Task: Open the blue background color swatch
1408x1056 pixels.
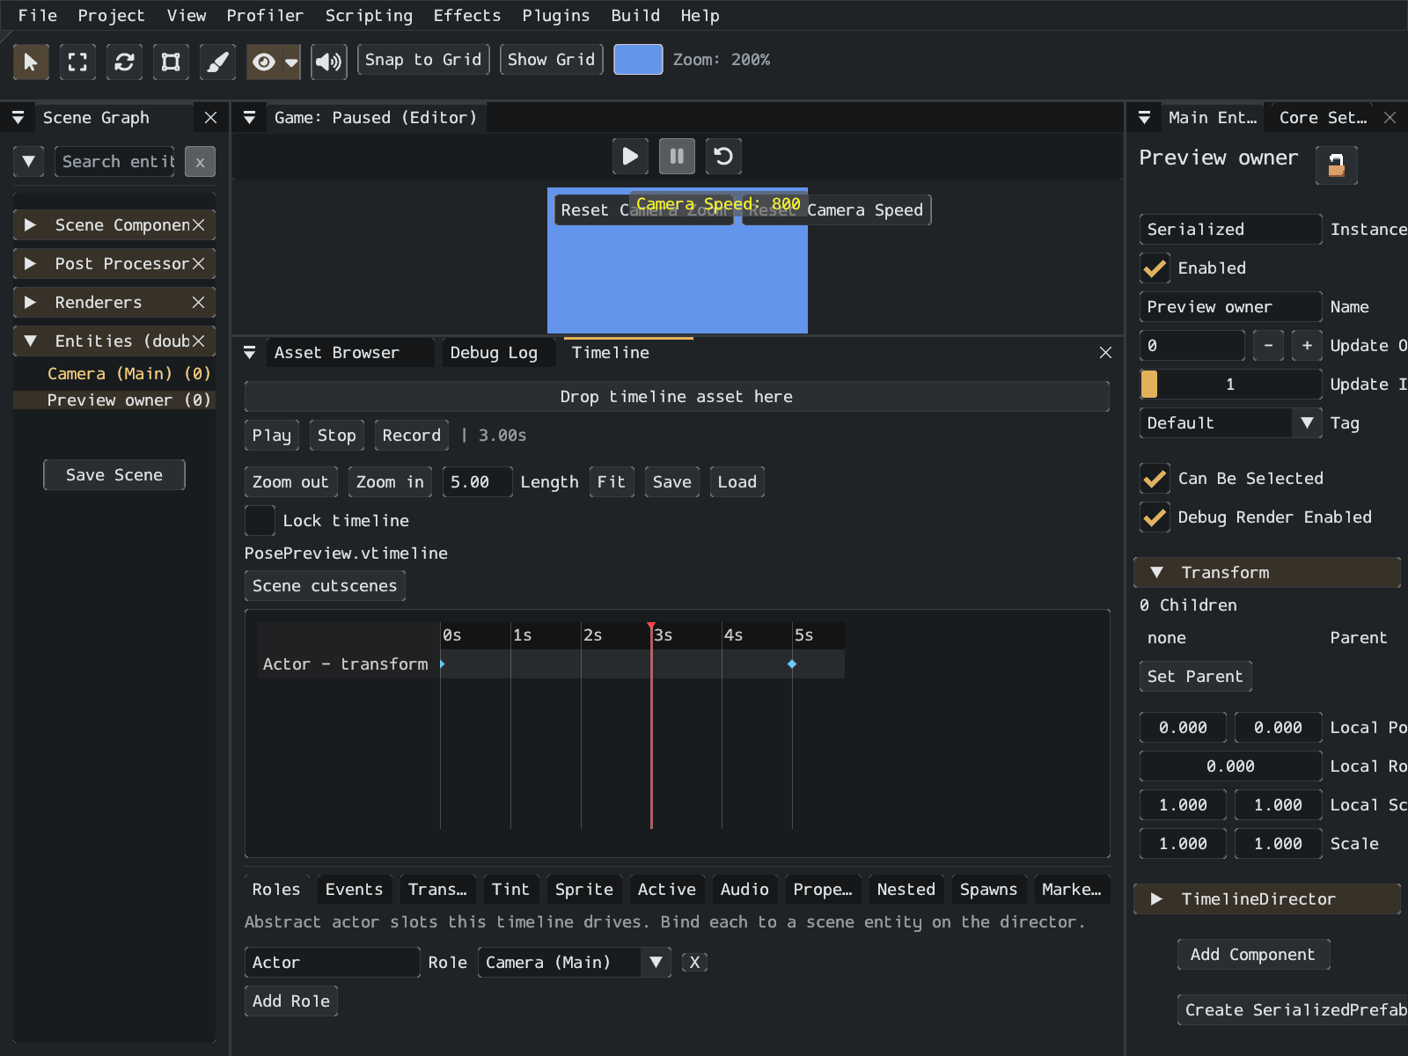Action: coord(638,60)
